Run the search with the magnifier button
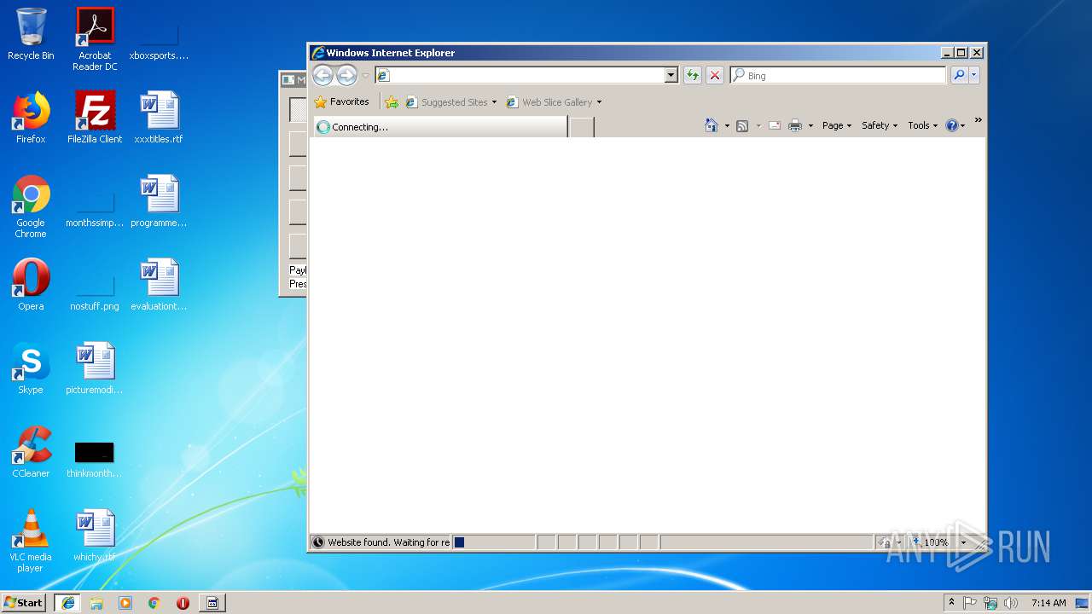Image resolution: width=1092 pixels, height=614 pixels. pos(959,75)
